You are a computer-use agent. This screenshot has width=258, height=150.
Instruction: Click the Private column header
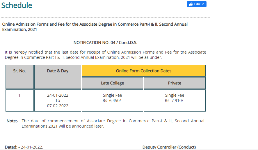(175, 83)
